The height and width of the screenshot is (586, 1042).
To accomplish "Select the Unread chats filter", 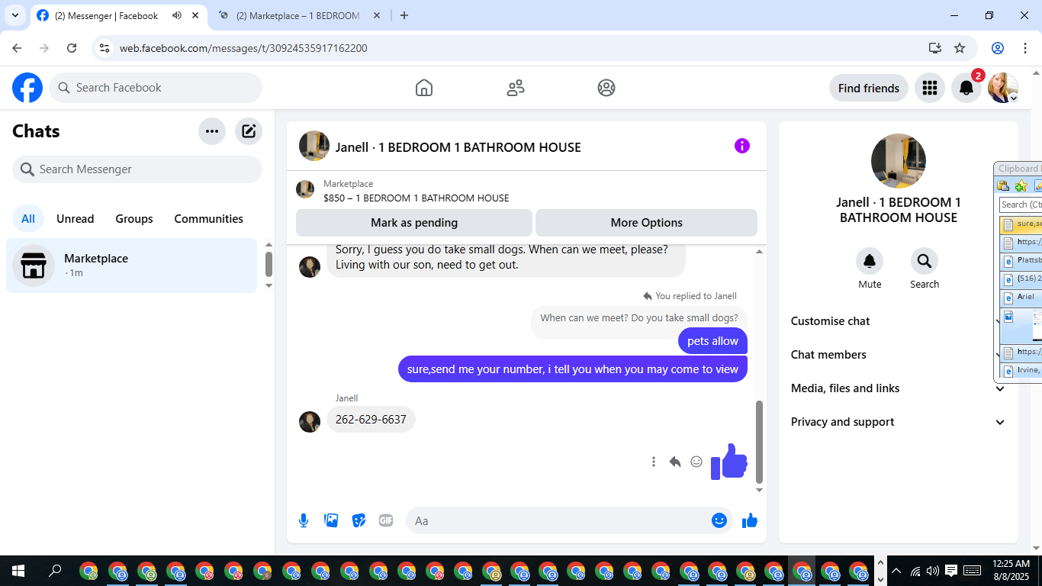I will pyautogui.click(x=76, y=219).
